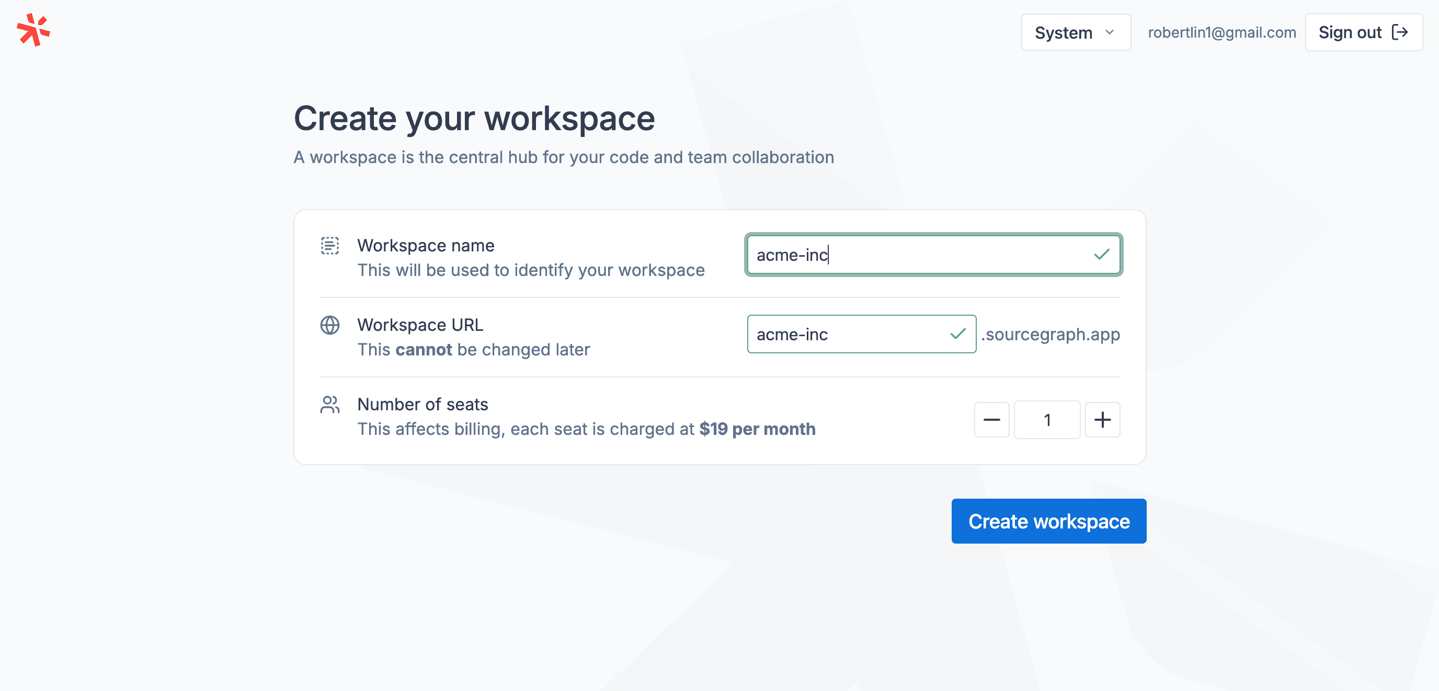The height and width of the screenshot is (691, 1439).
Task: Click the Create your workspace heading
Action: tap(474, 119)
